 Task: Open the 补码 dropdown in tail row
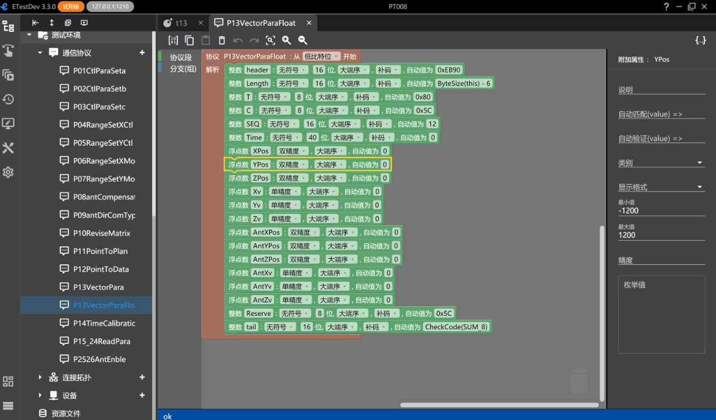375,327
